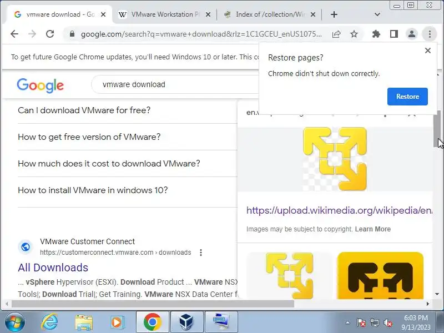This screenshot has width=444, height=333.
Task: Close the VMware Workstation tab
Action: pyautogui.click(x=208, y=14)
